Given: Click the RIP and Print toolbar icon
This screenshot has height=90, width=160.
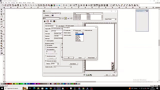Looking at the screenshot, I should point(18,5).
